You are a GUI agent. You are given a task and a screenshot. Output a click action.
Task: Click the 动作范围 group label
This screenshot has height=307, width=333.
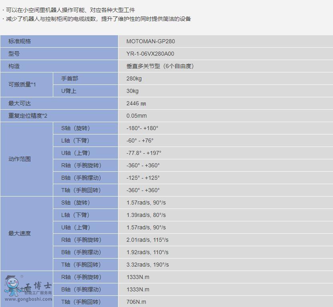20,159
